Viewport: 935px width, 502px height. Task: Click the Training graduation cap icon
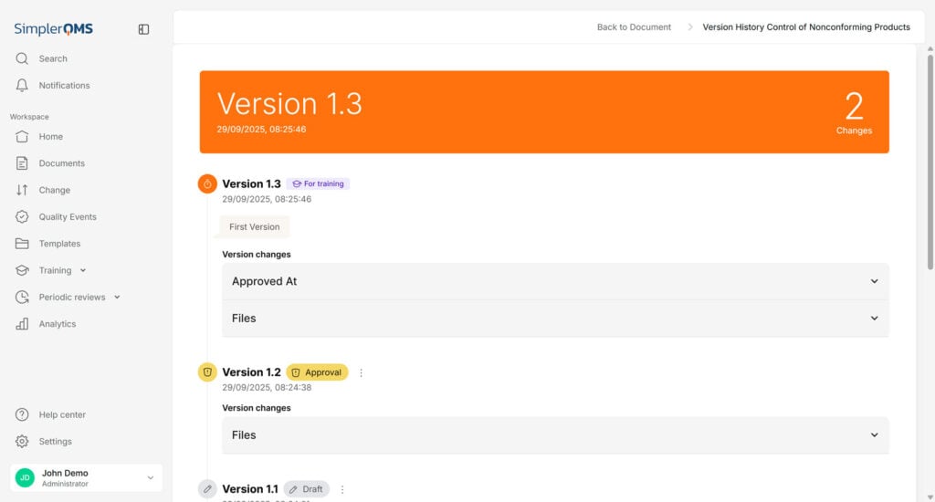point(22,271)
